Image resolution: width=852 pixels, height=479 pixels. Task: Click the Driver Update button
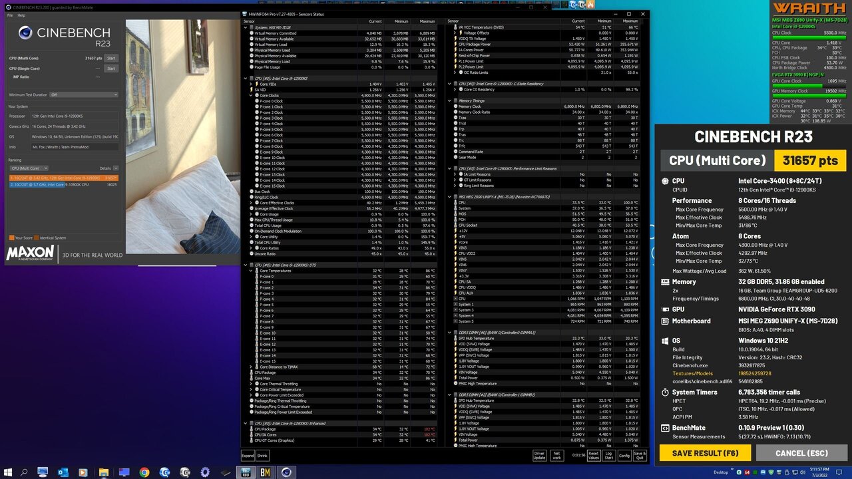coord(540,456)
